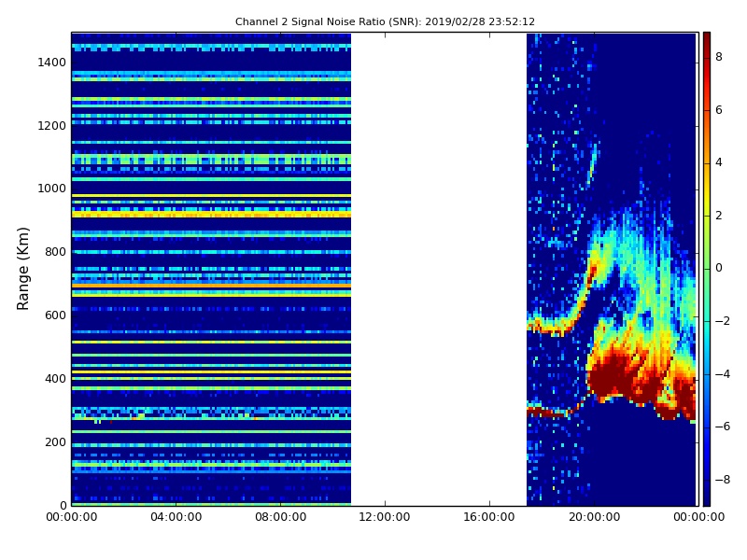Click the 1200 range tick label
747x560 pixels.
(52, 126)
